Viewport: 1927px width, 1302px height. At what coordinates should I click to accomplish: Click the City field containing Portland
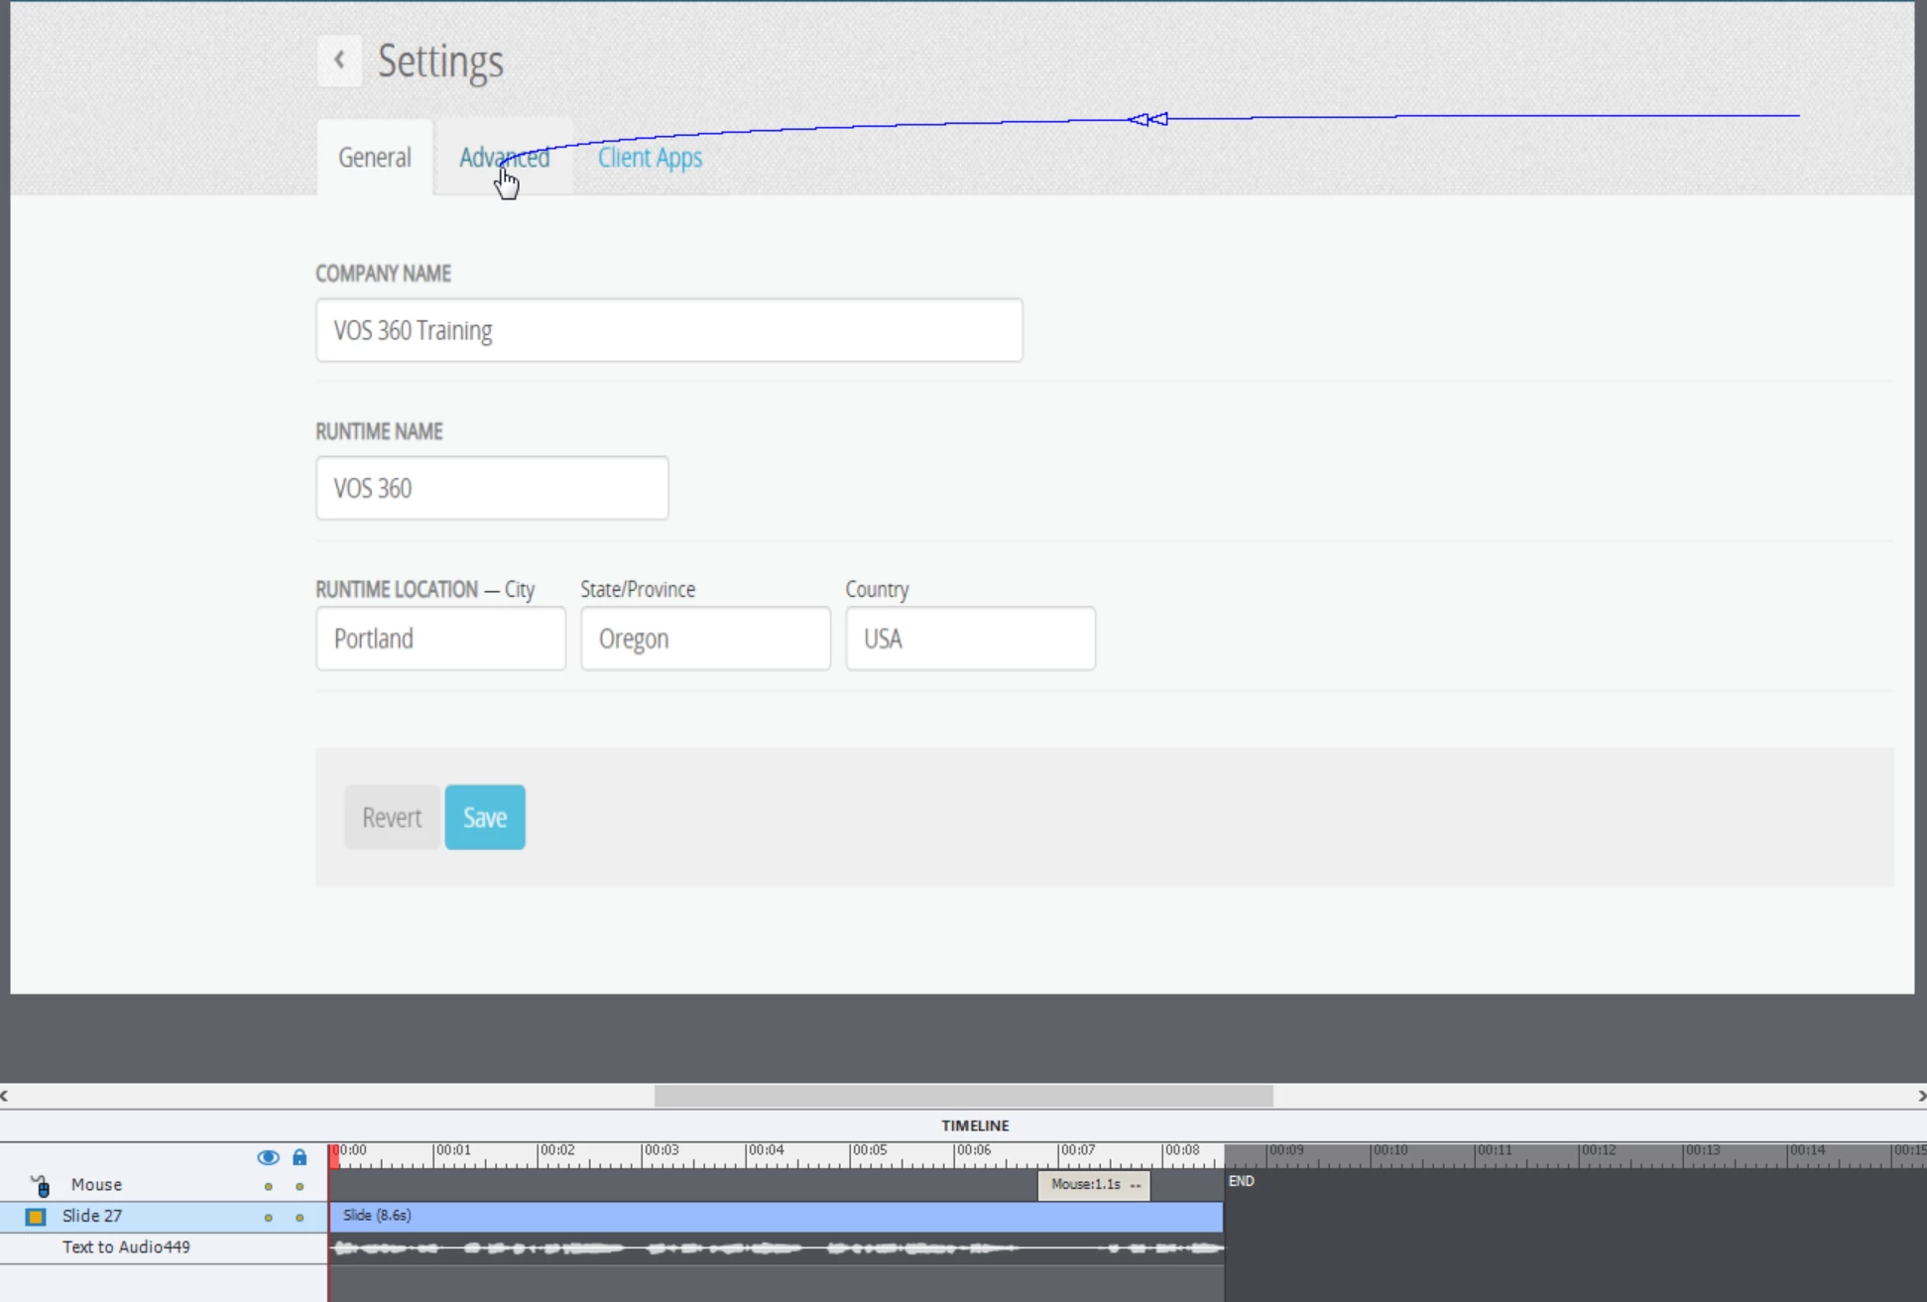click(440, 639)
